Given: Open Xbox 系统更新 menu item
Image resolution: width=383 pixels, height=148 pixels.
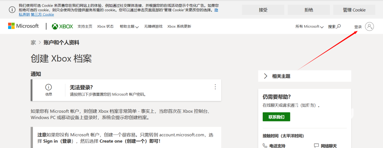Looking at the screenshot, I should [x=179, y=27].
